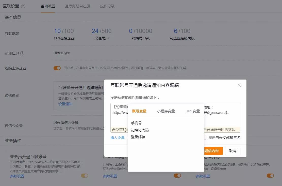Select the 基础设置 tab
This screenshot has width=282, height=186.
pos(48,6)
